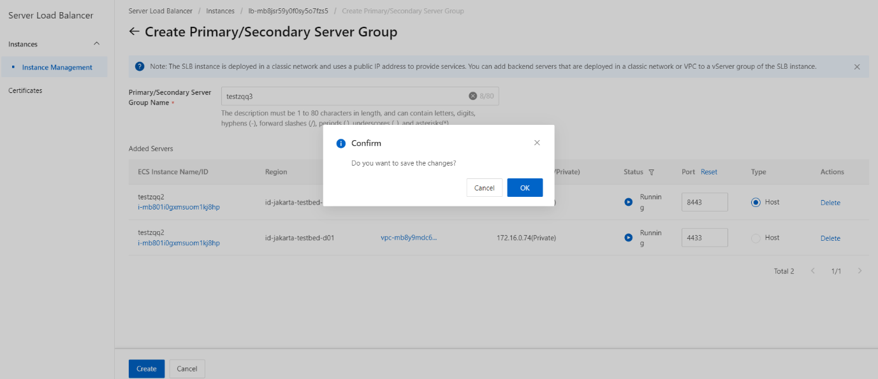
Task: Select the Host radio in the 4433 port row
Action: pos(756,238)
